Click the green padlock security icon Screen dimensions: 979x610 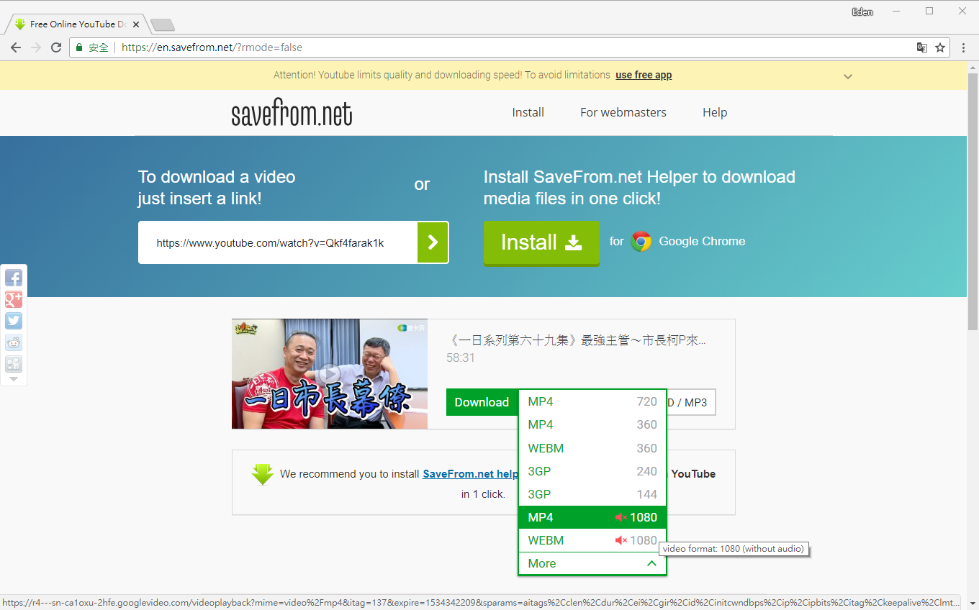click(x=80, y=47)
